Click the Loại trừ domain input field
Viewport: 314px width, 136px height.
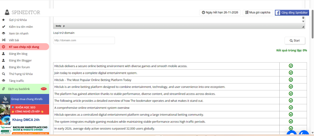(84, 40)
